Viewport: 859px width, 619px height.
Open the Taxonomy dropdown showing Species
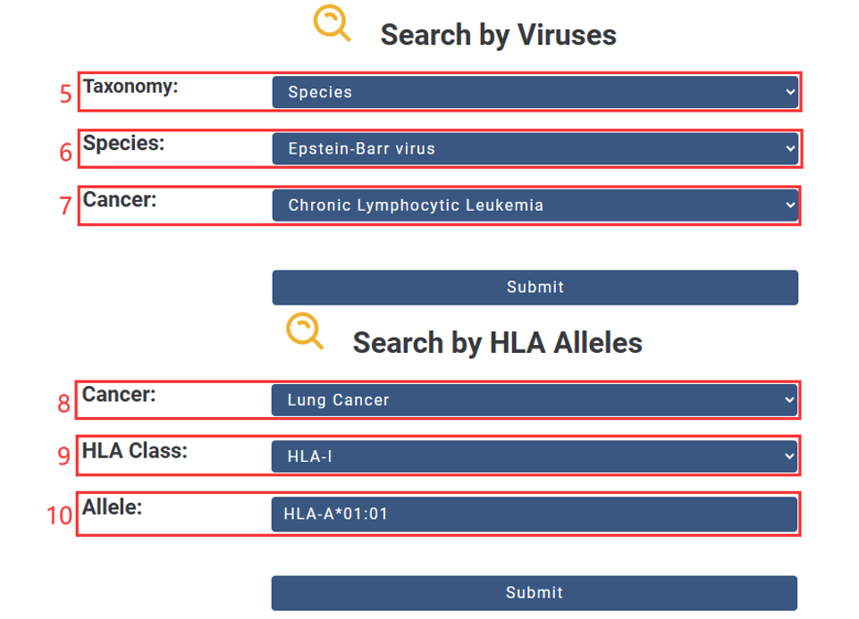click(x=535, y=92)
